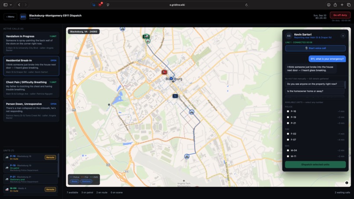Check the M-11 EMS unit checkbox
The height and width of the screenshot is (199, 354).
click(288, 156)
